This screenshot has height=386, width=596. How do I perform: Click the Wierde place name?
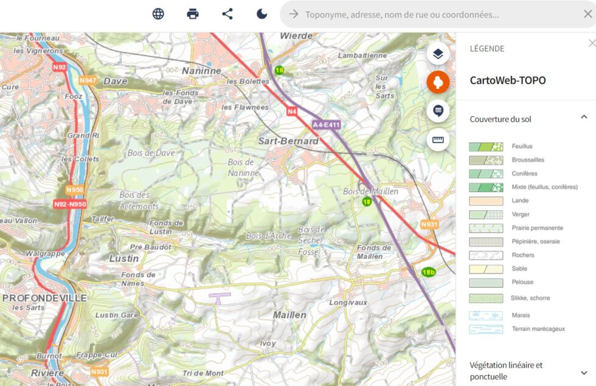coord(297,36)
